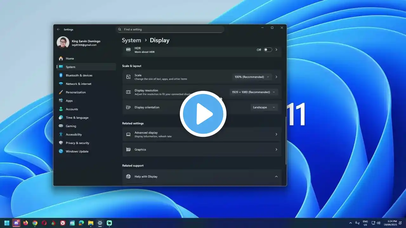This screenshot has width=406, height=228.
Task: Open File Explorer from the taskbar
Action: tap(90, 223)
